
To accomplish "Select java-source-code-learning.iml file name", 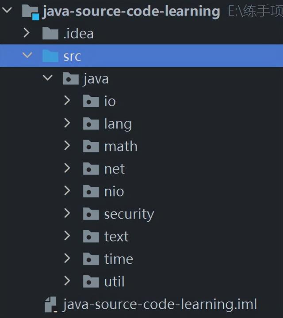I will coord(160,304).
